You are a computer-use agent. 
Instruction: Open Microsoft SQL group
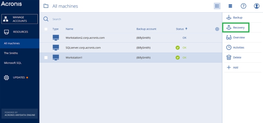(13, 63)
